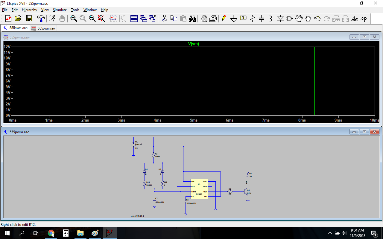Select the Draw Wire pencil tool

tap(224, 19)
